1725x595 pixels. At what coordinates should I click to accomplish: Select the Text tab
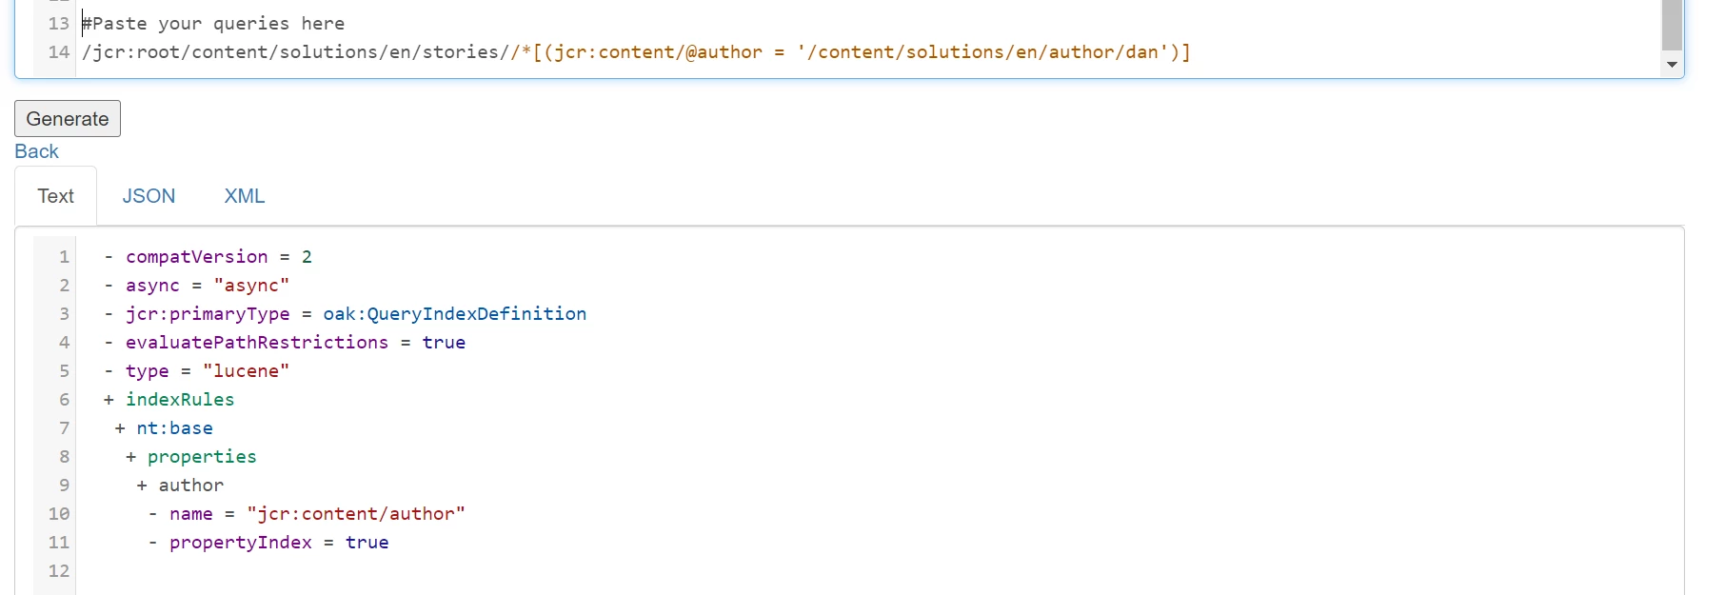tap(55, 196)
